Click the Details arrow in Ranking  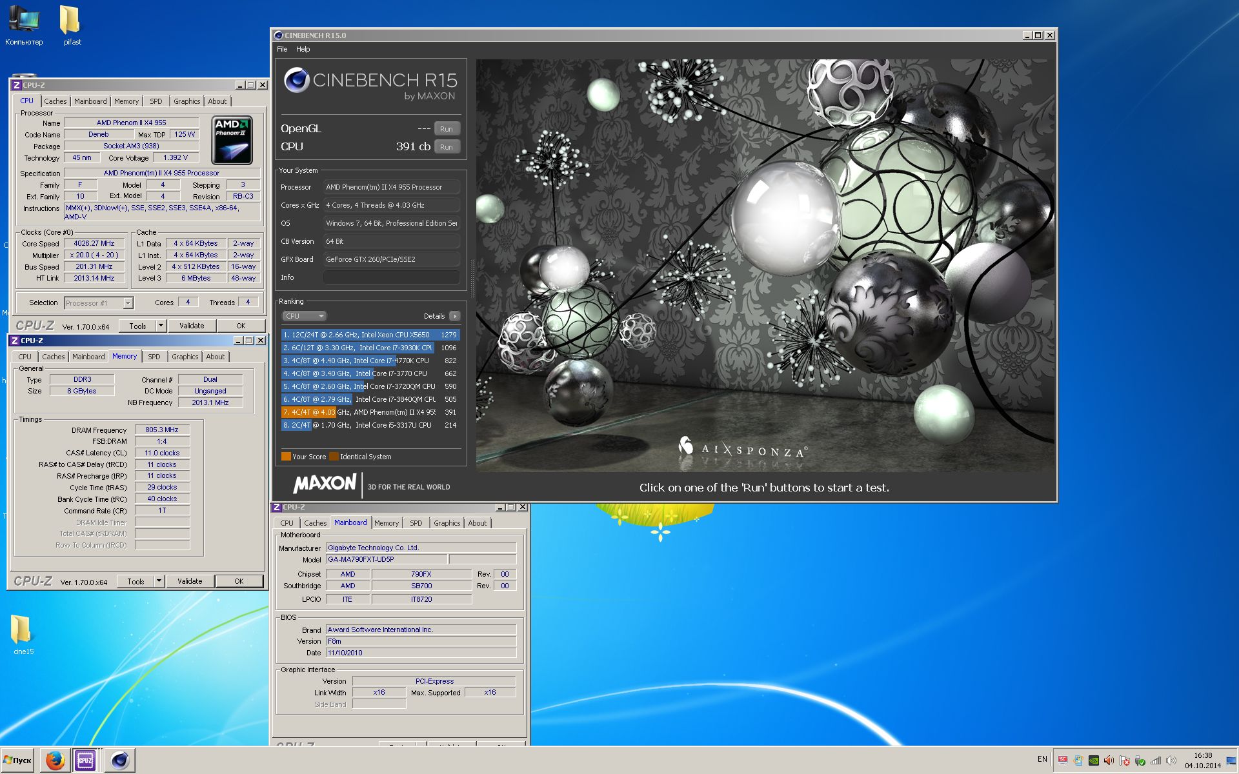pyautogui.click(x=455, y=316)
